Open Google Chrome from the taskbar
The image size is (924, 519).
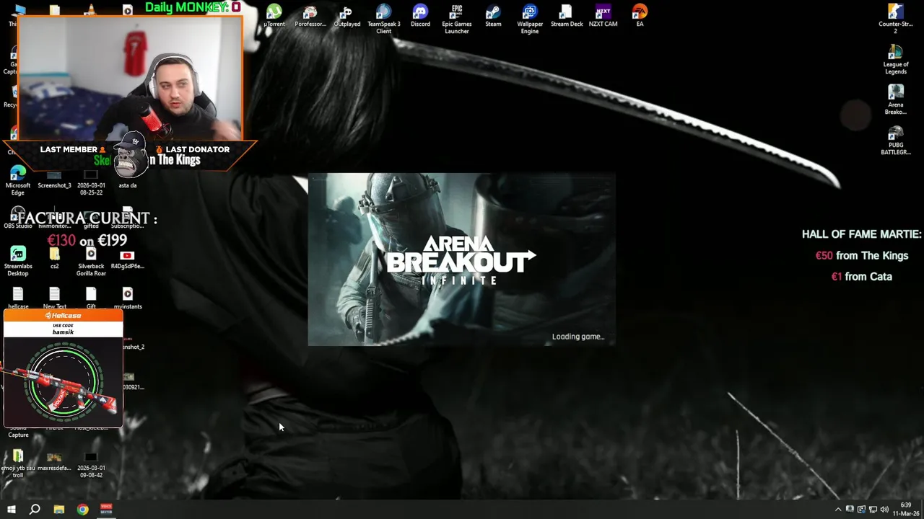[83, 510]
